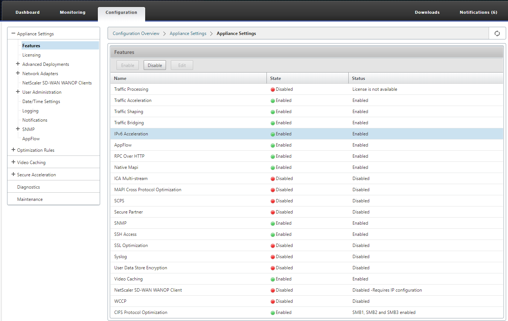Expand User Administration tree node
The height and width of the screenshot is (321, 508).
click(18, 92)
